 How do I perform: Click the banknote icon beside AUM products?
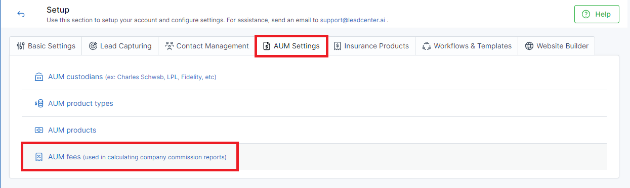pyautogui.click(x=39, y=130)
